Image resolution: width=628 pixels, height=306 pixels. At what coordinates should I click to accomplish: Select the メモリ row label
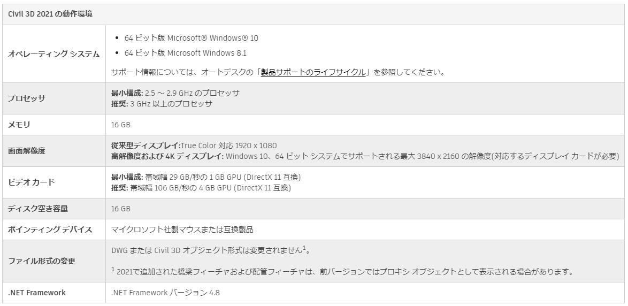click(19, 125)
